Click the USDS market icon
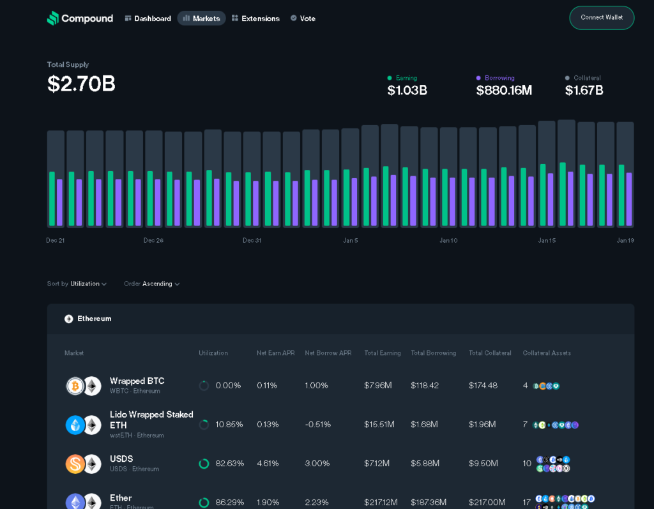Image resolution: width=654 pixels, height=509 pixels. coord(77,463)
